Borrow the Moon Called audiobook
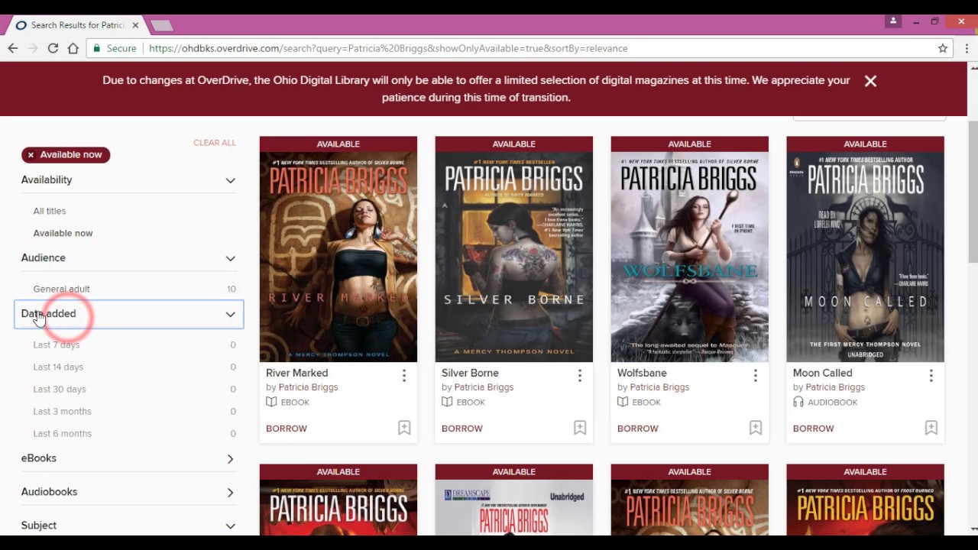 pos(814,429)
